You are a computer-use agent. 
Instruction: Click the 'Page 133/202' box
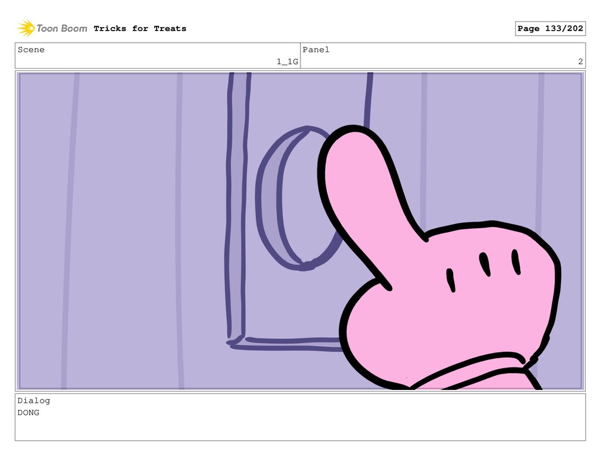(550, 28)
